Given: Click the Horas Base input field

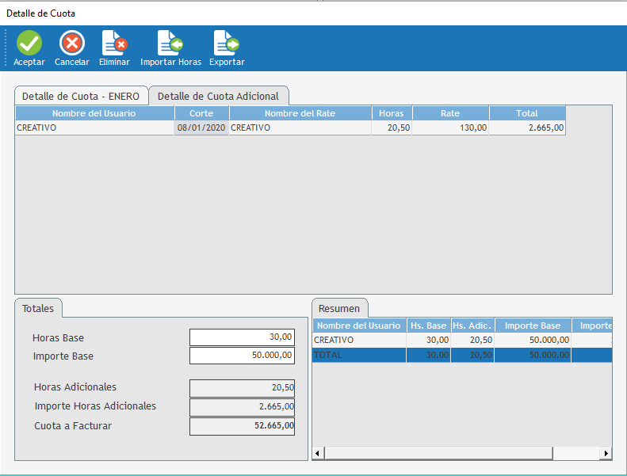Looking at the screenshot, I should click(242, 337).
